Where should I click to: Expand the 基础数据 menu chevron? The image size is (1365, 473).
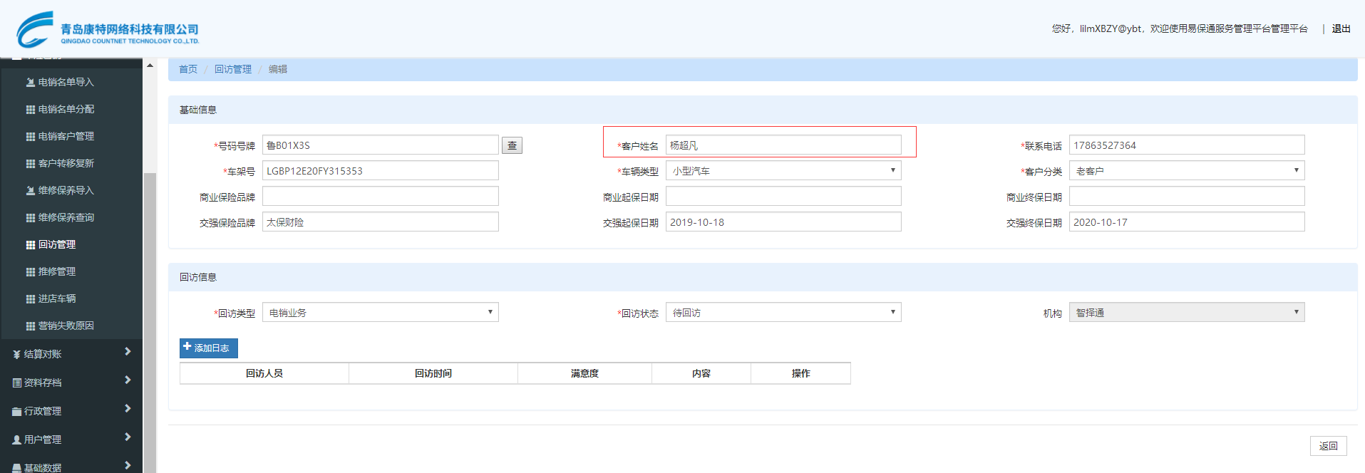(x=128, y=465)
